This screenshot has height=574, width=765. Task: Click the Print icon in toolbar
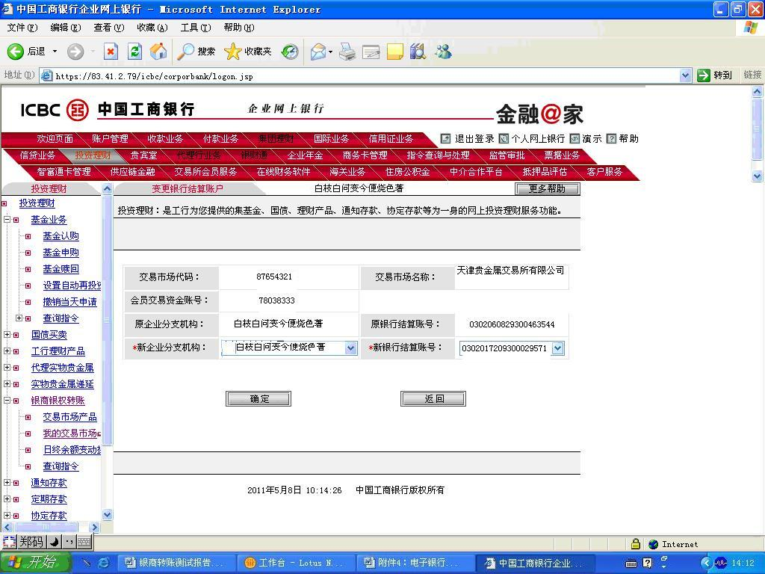(347, 52)
